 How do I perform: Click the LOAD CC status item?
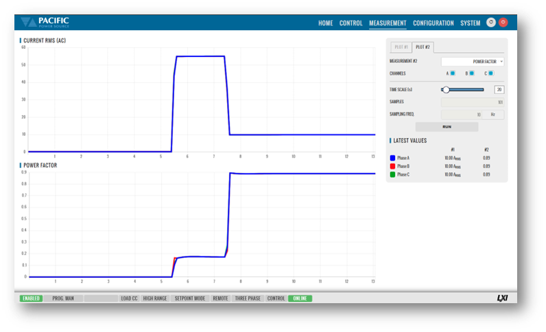tap(129, 298)
